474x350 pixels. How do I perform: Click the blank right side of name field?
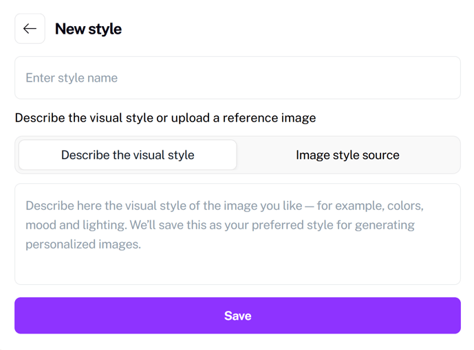click(x=332, y=78)
